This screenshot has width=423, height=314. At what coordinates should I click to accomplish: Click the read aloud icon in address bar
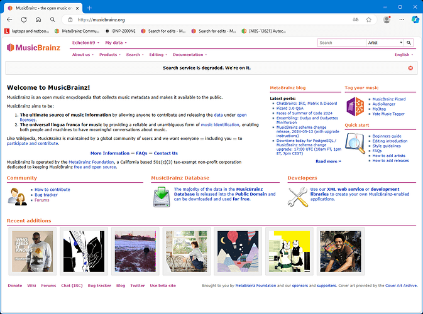click(356, 19)
